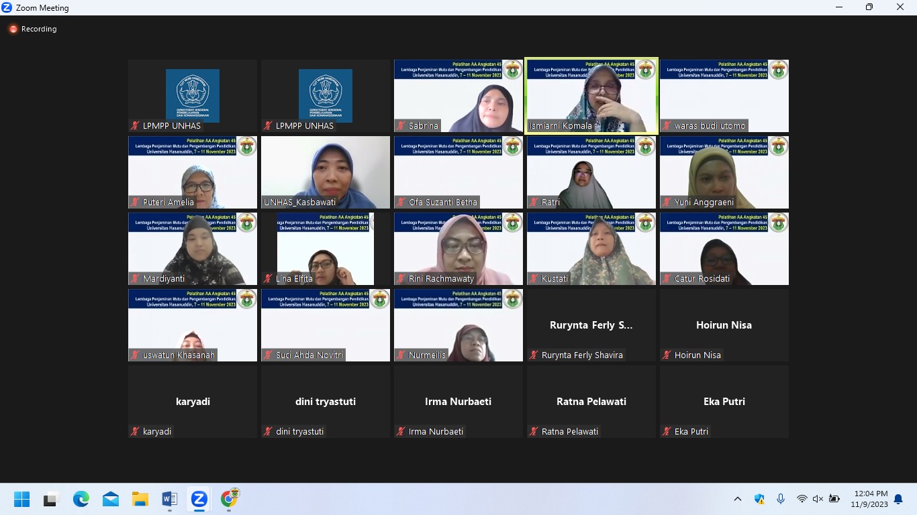
Task: Open the notification bell in the taskbar
Action: click(x=898, y=499)
